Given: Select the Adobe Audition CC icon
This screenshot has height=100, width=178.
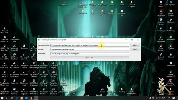Looking at the screenshot, I should point(170,74).
